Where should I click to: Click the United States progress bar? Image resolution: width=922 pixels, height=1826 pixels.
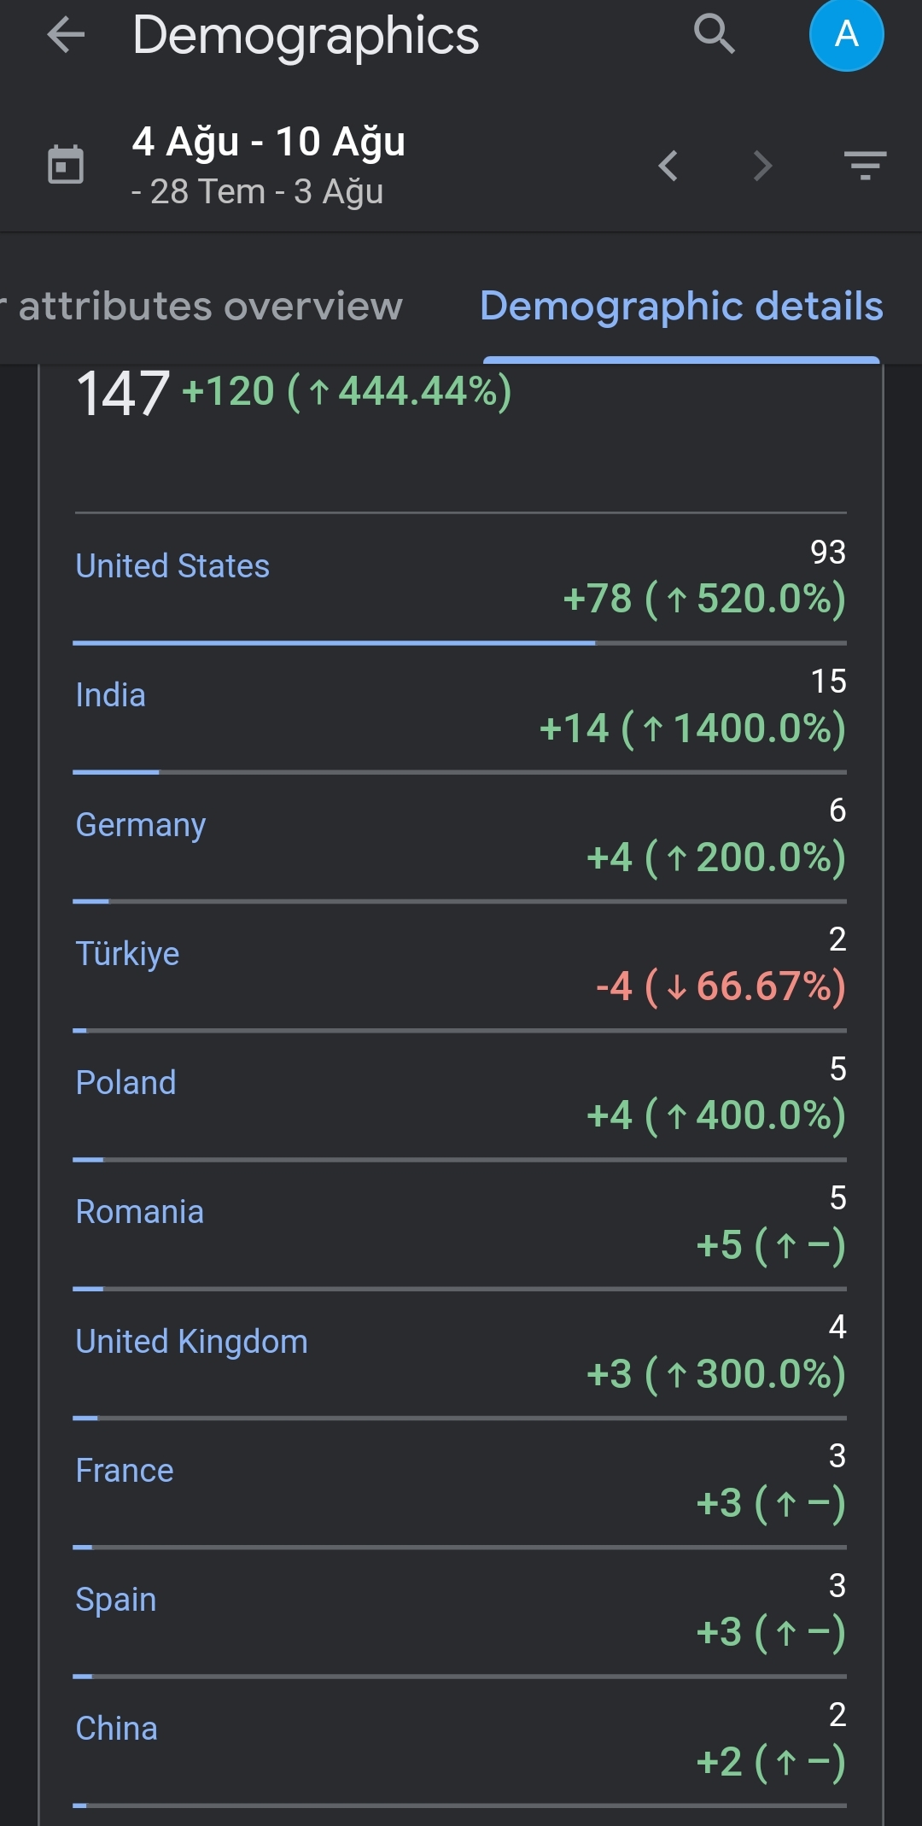[x=460, y=642]
